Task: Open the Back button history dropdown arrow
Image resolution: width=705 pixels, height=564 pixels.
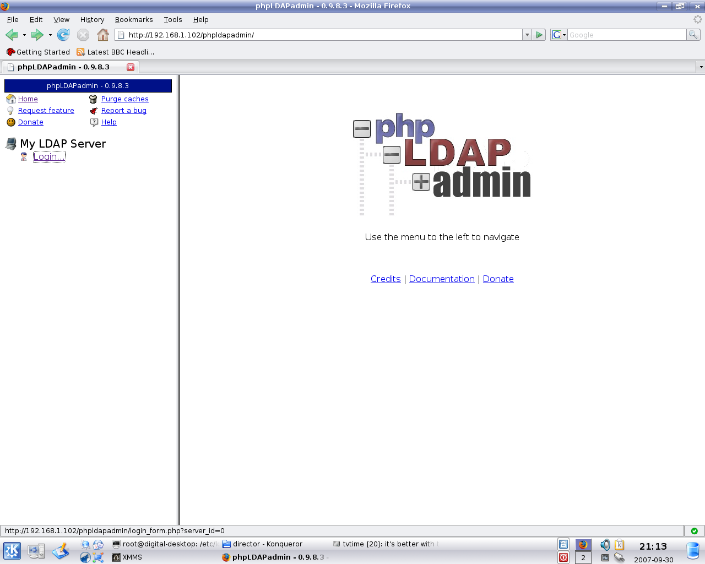Action: pos(24,35)
